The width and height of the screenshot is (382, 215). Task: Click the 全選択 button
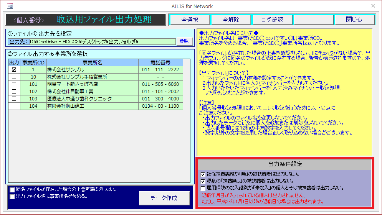(x=190, y=20)
